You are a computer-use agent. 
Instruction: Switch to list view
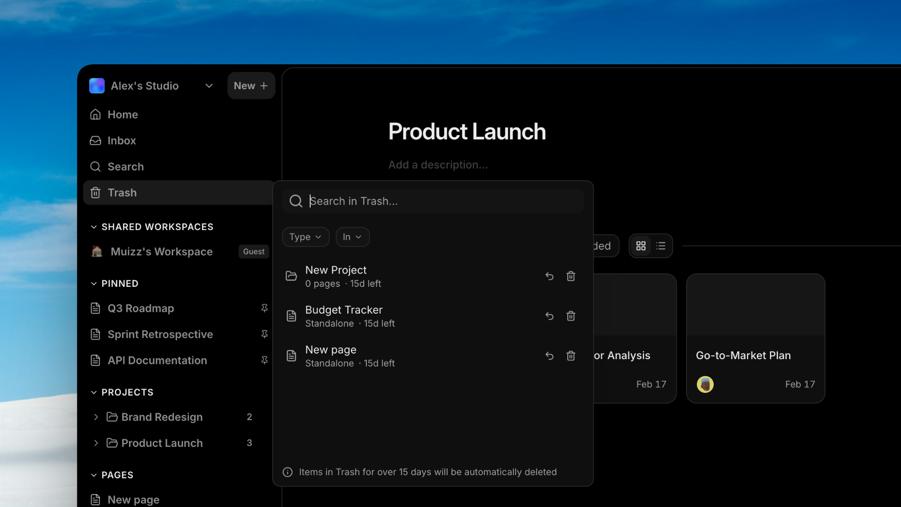tap(661, 246)
